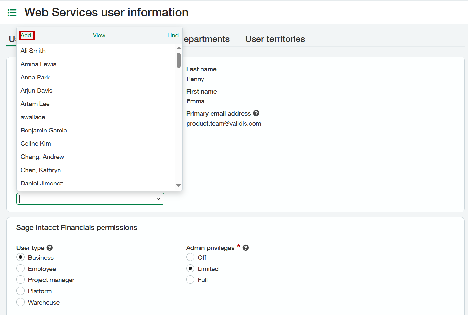Click help icon beside User type
Viewport: 468px width, 315px height.
pyautogui.click(x=49, y=248)
